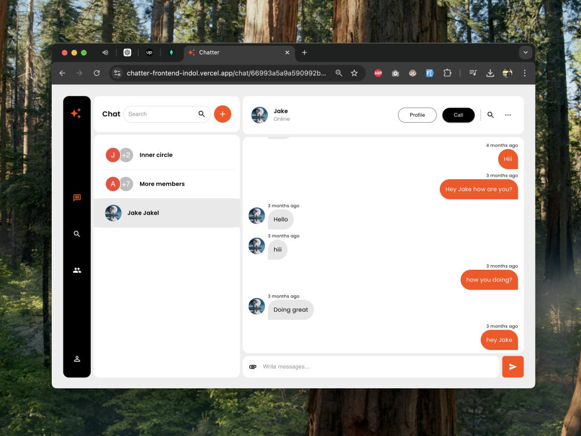The width and height of the screenshot is (581, 436).
Task: Click the "Hiii" orange message bubble
Action: [508, 159]
